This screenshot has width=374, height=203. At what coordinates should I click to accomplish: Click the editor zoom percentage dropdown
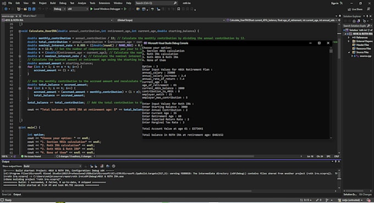pyautogui.click(x=7, y=156)
